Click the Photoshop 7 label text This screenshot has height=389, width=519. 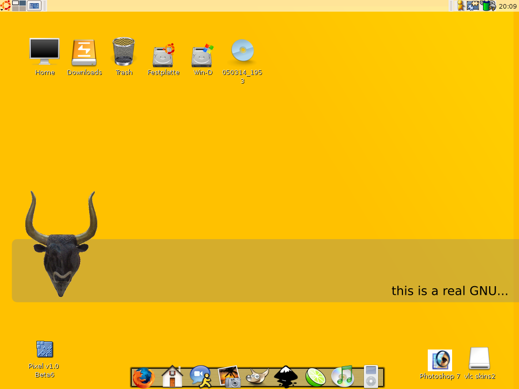tap(440, 376)
